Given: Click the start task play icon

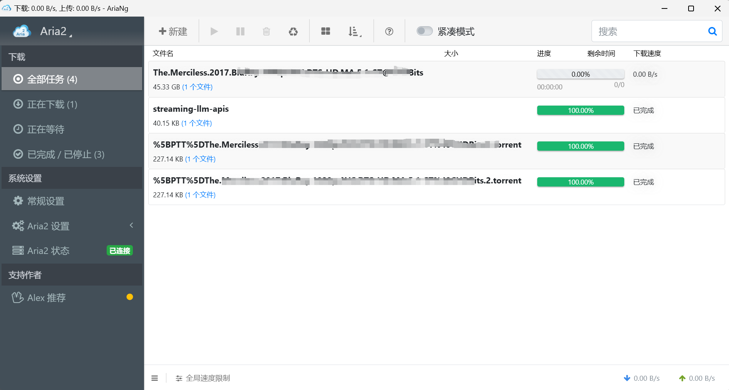Looking at the screenshot, I should coord(214,31).
